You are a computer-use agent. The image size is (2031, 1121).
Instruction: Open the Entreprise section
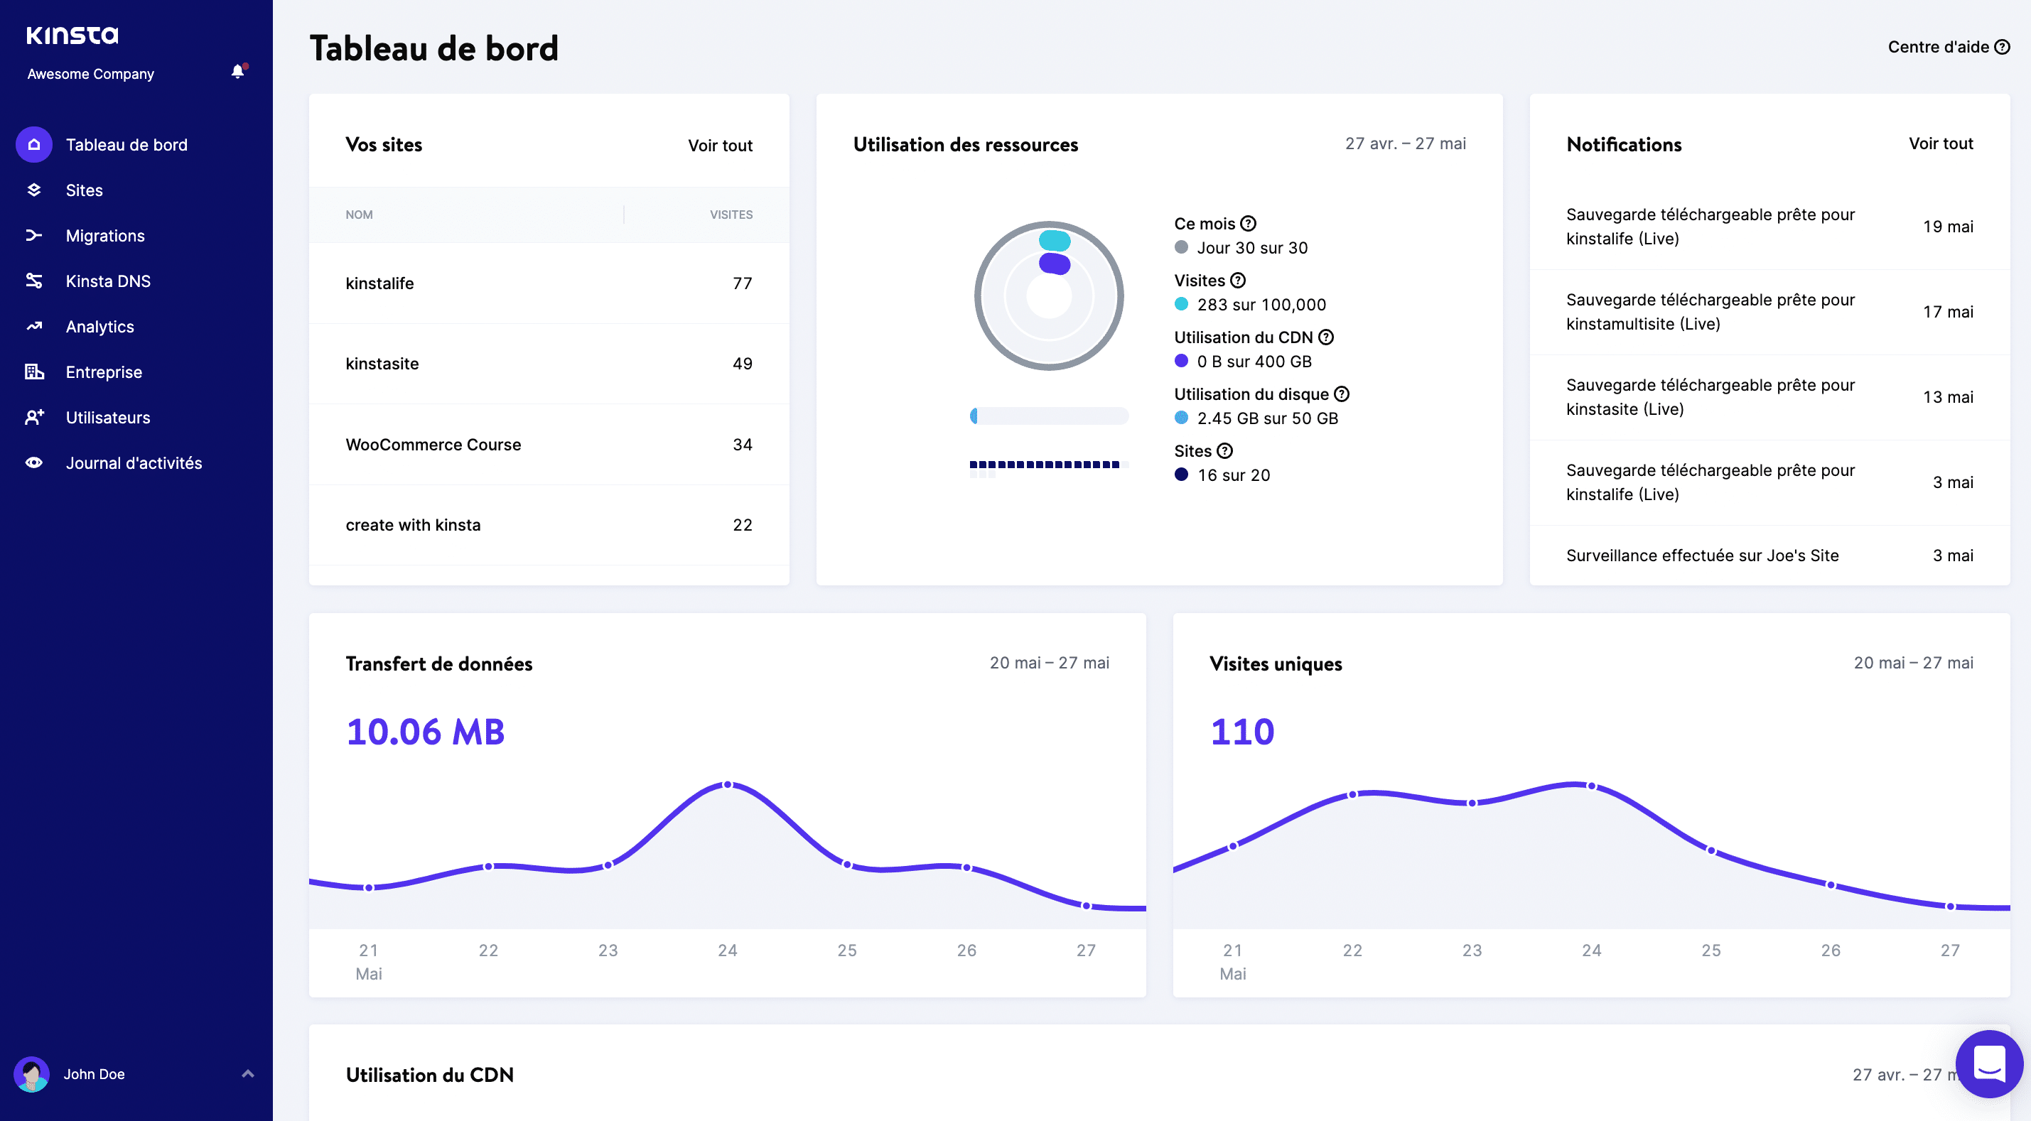coord(103,372)
